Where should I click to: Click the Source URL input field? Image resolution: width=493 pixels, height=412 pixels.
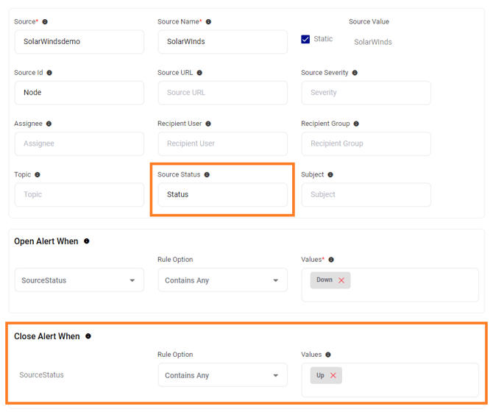click(x=222, y=93)
